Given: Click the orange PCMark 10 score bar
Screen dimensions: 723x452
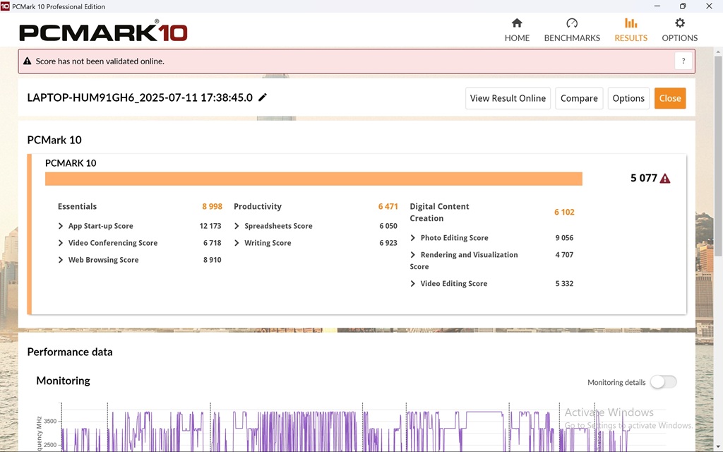Looking at the screenshot, I should click(313, 179).
